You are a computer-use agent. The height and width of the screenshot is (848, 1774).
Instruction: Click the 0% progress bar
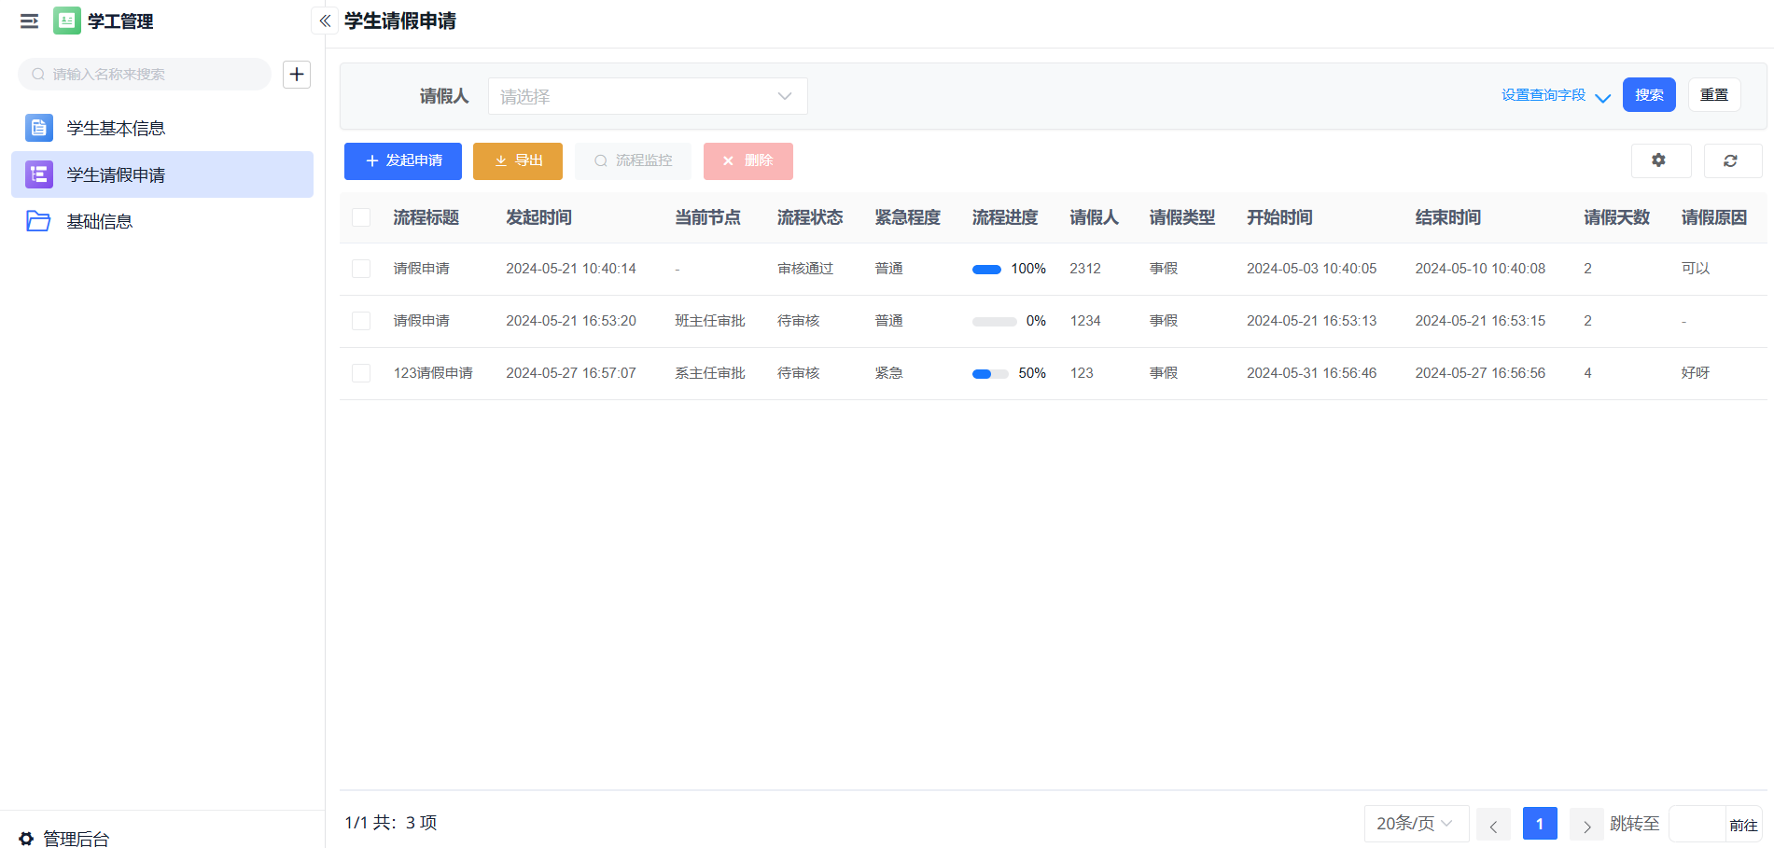coord(994,322)
